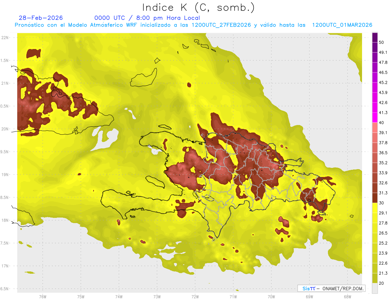Image resolution: width=390 pixels, height=301 pixels.
Task: Pick the dark brown 30 colorbar swatch
Action: pos(375,198)
